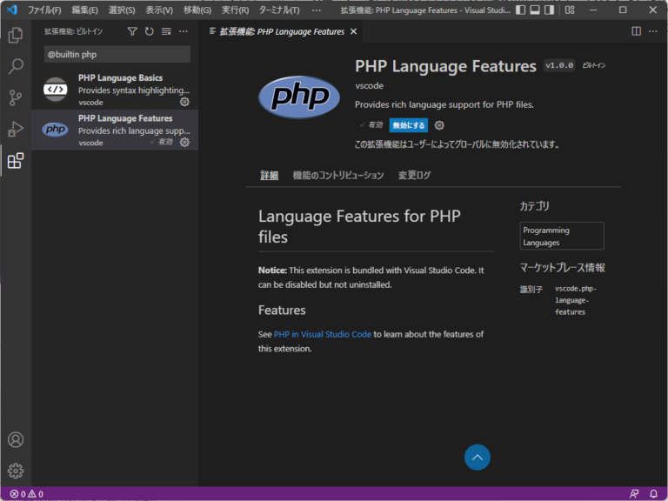Clear the extensions search results
This screenshot has height=501, width=668.
pos(166,31)
